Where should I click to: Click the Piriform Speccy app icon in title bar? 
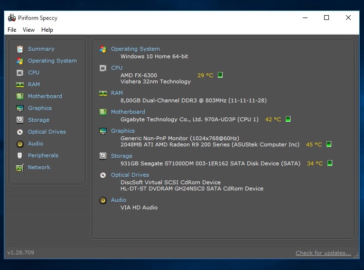(x=11, y=18)
